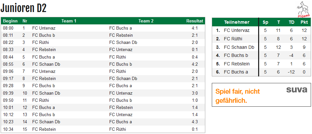Click the Pkt column header
312x134 pixels.
[x=304, y=22]
